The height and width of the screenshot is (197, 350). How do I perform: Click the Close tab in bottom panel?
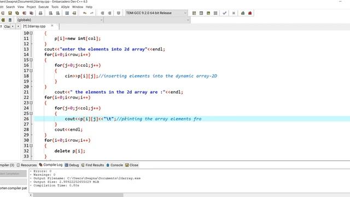point(132,165)
